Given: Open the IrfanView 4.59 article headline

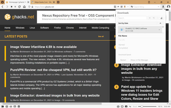Looking at the screenshot, I should click(43, 47).
